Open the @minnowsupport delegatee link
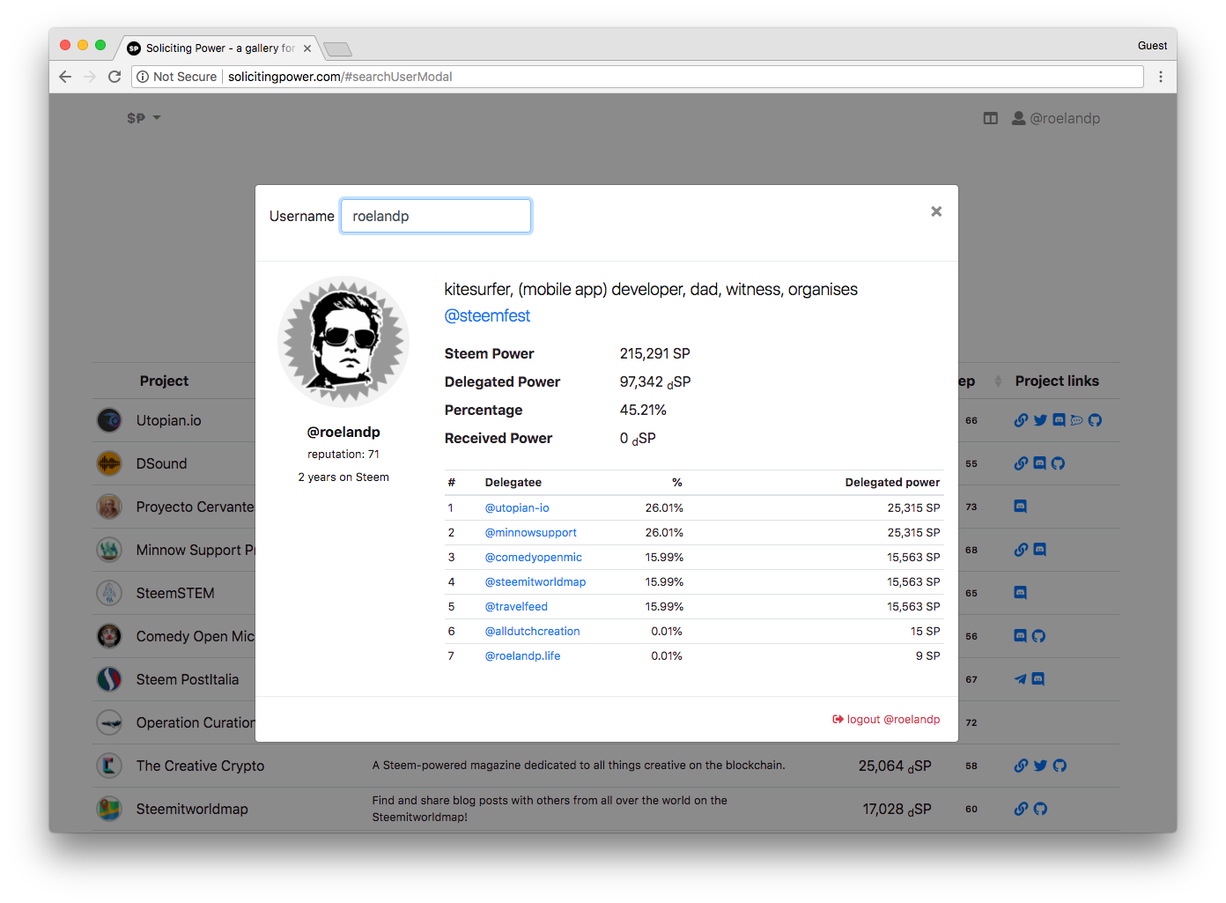 point(530,532)
